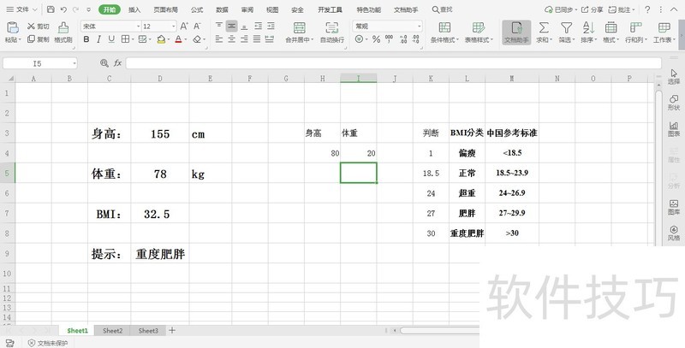Click the thousands separator icon

point(390,39)
